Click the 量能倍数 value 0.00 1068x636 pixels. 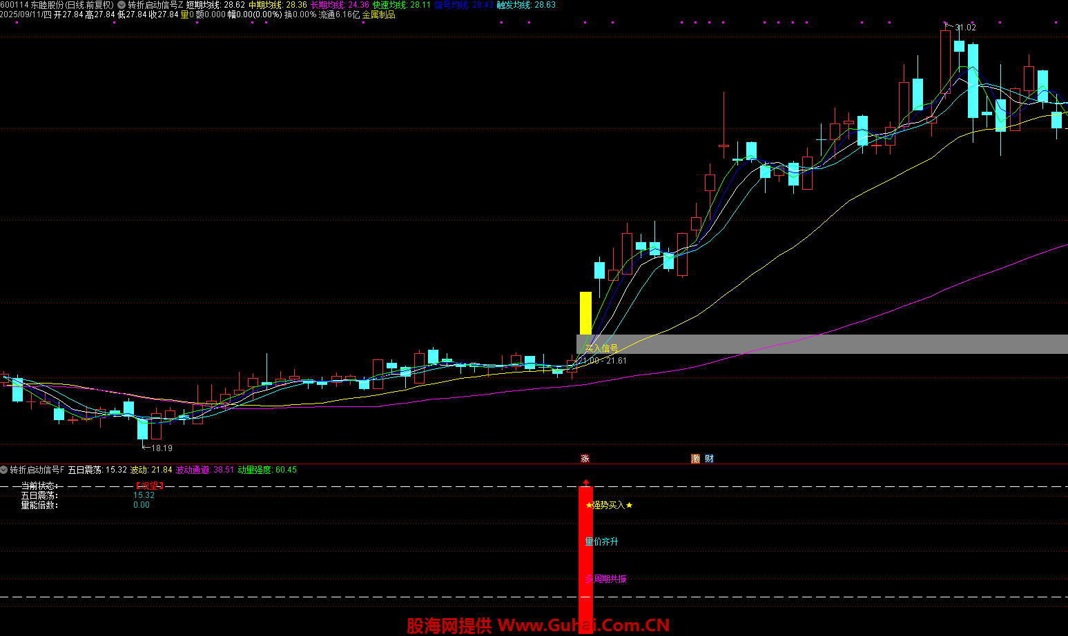coord(142,505)
